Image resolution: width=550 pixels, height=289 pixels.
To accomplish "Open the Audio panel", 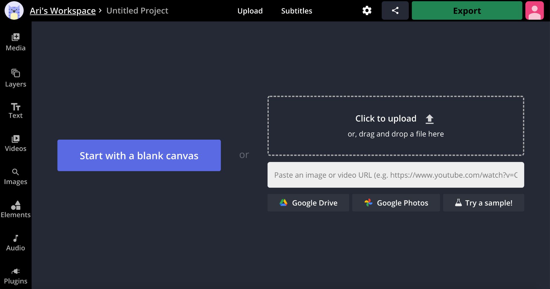I will [15, 243].
